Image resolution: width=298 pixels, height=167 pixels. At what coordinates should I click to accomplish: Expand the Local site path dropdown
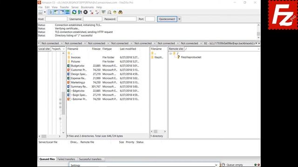(63, 49)
